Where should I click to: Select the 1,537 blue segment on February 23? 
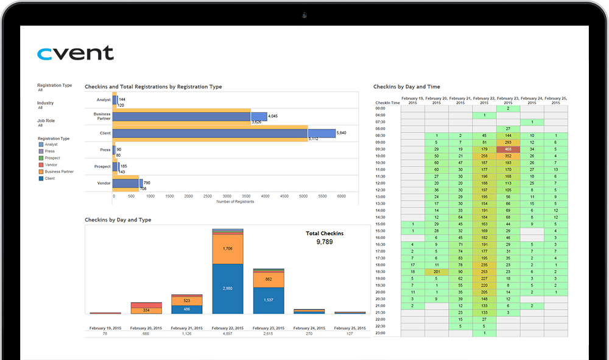pos(269,300)
